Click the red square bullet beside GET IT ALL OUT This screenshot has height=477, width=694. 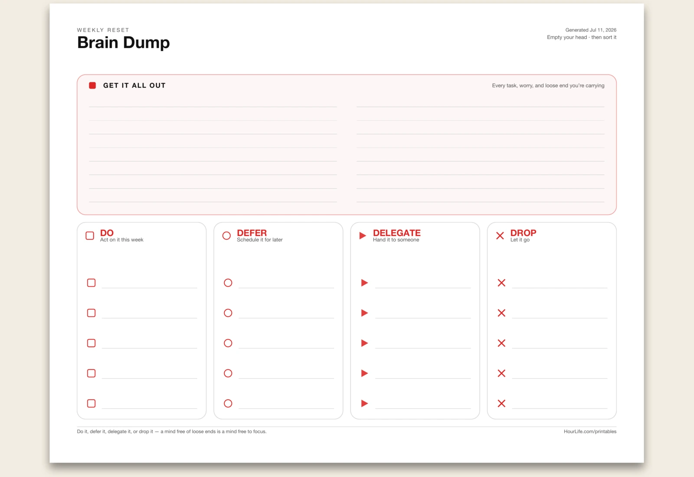tap(92, 85)
